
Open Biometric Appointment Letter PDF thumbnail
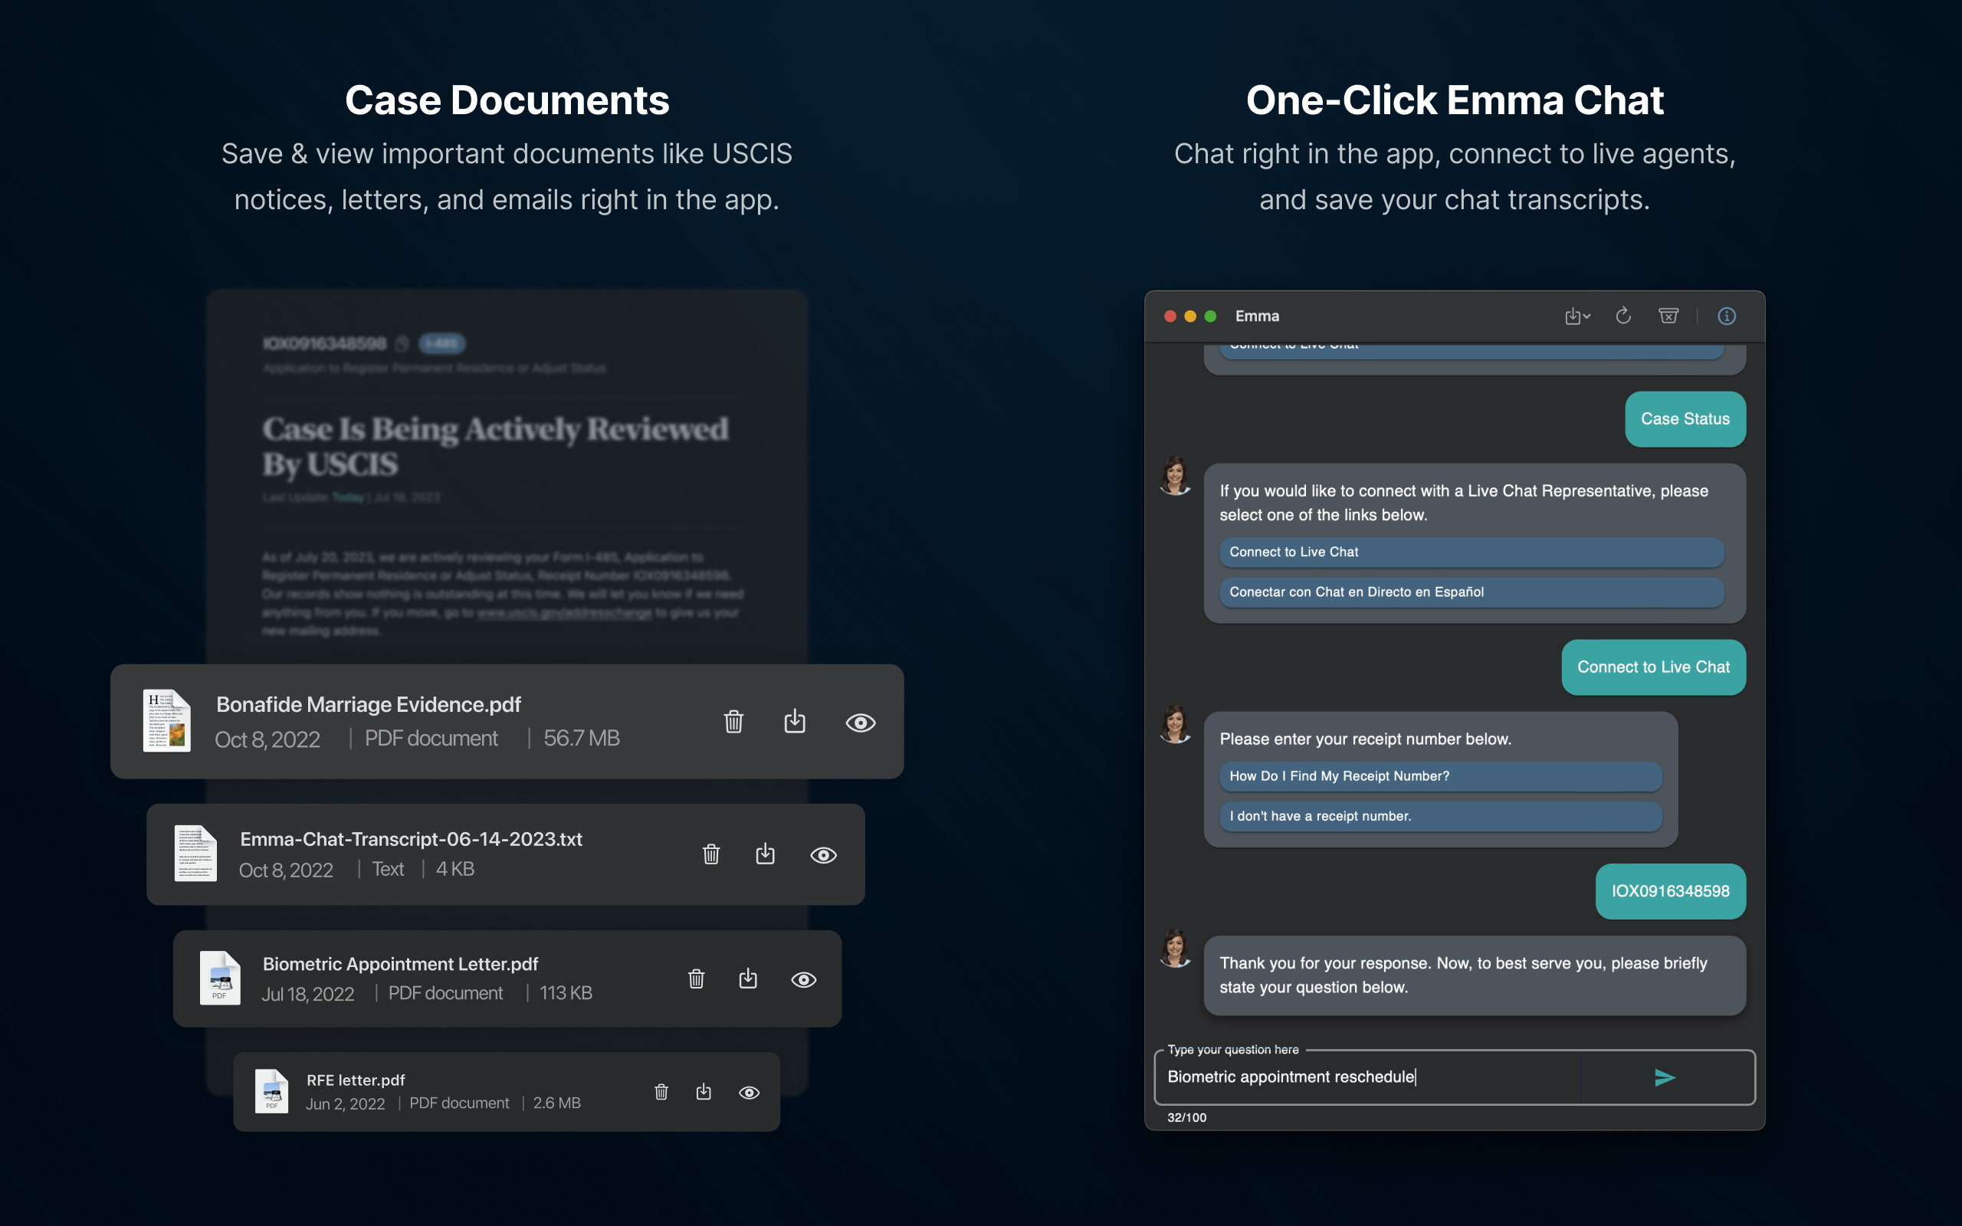coord(220,978)
